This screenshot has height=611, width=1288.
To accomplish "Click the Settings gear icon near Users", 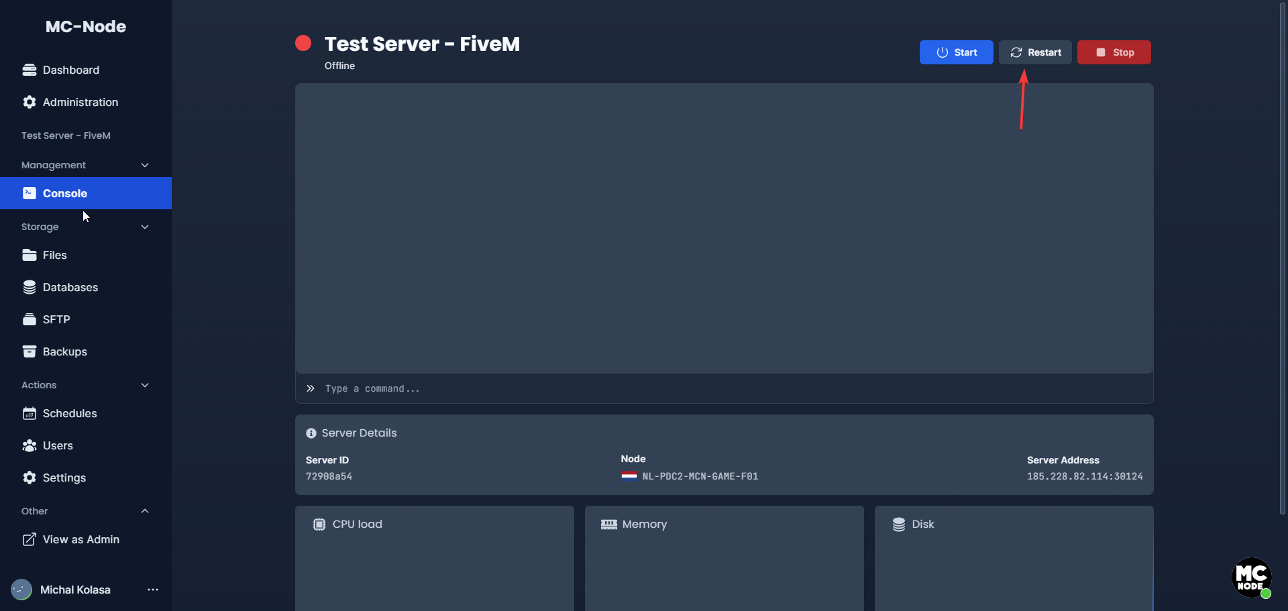I will 30,478.
